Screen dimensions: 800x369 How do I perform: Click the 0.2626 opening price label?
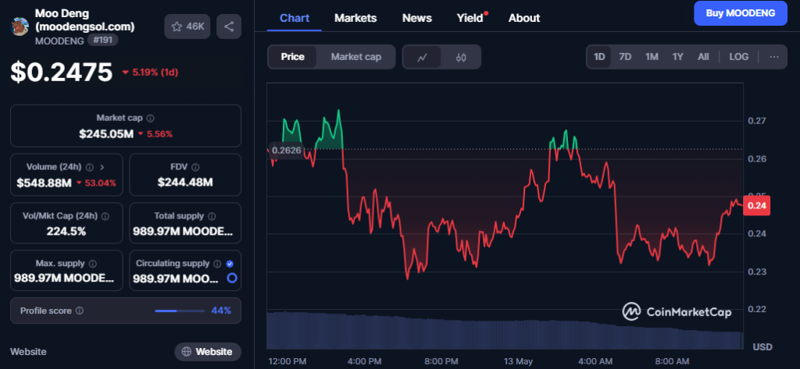(287, 151)
